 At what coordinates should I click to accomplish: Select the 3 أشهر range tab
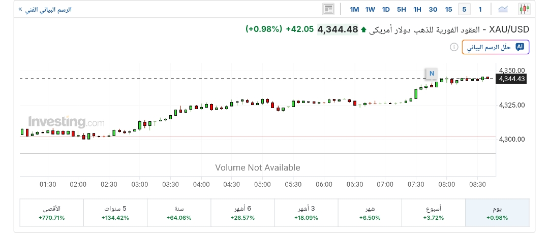(x=306, y=213)
